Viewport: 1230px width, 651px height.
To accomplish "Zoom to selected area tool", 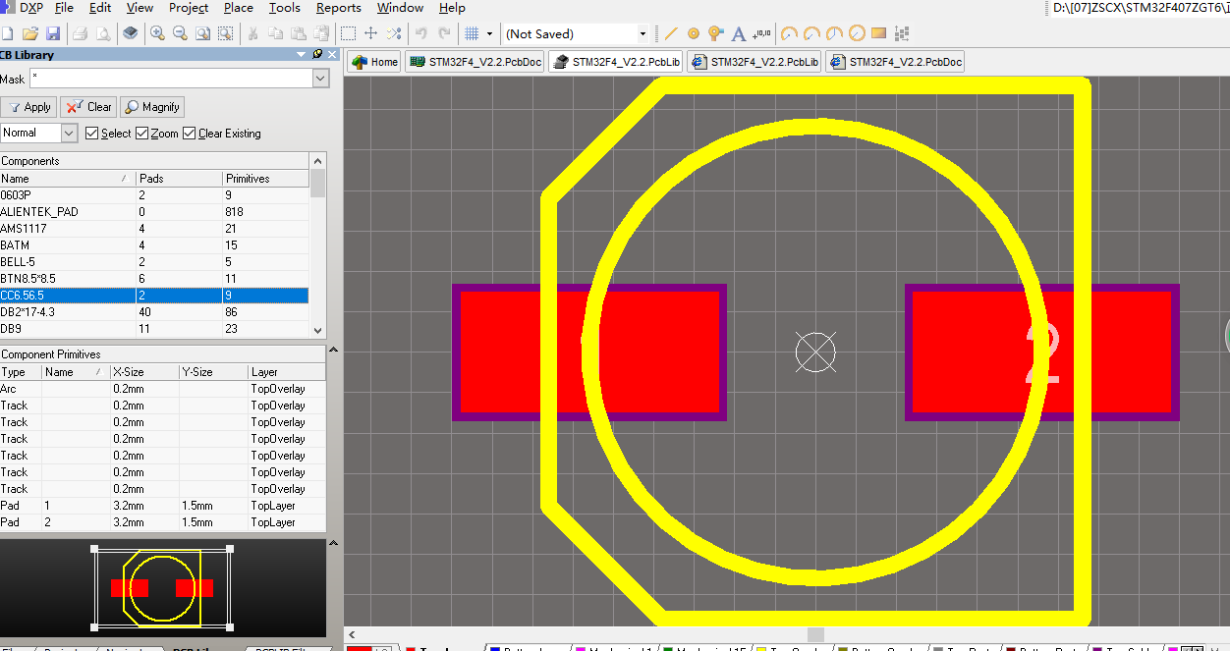I will pos(225,33).
